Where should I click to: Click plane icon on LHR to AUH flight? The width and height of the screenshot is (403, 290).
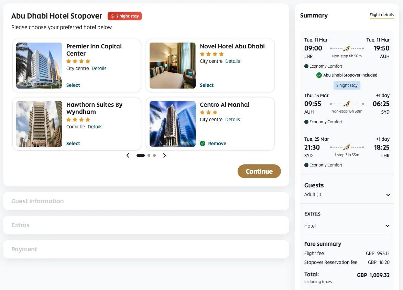(x=347, y=48)
